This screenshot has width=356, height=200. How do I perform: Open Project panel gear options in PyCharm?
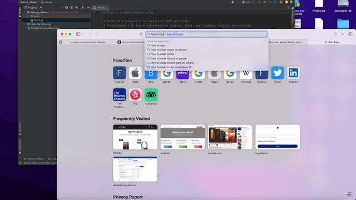[x=83, y=7]
